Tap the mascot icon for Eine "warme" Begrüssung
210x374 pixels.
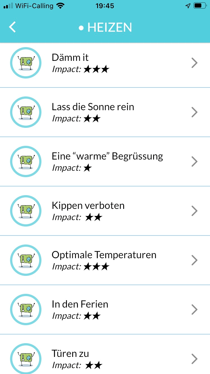(x=26, y=161)
